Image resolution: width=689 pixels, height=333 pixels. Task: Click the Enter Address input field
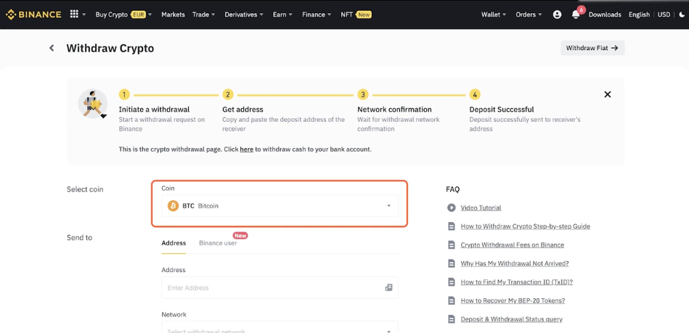[272, 288]
